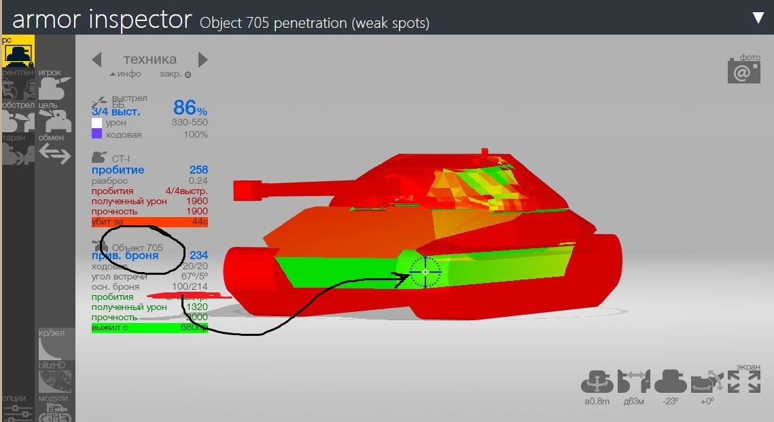
Task: Open the рентген x-ray mode
Action: click(18, 84)
